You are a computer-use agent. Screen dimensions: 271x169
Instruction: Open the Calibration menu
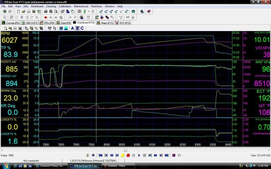click(x=65, y=6)
